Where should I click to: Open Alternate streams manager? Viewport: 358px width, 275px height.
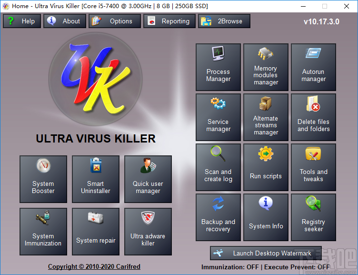click(x=266, y=117)
